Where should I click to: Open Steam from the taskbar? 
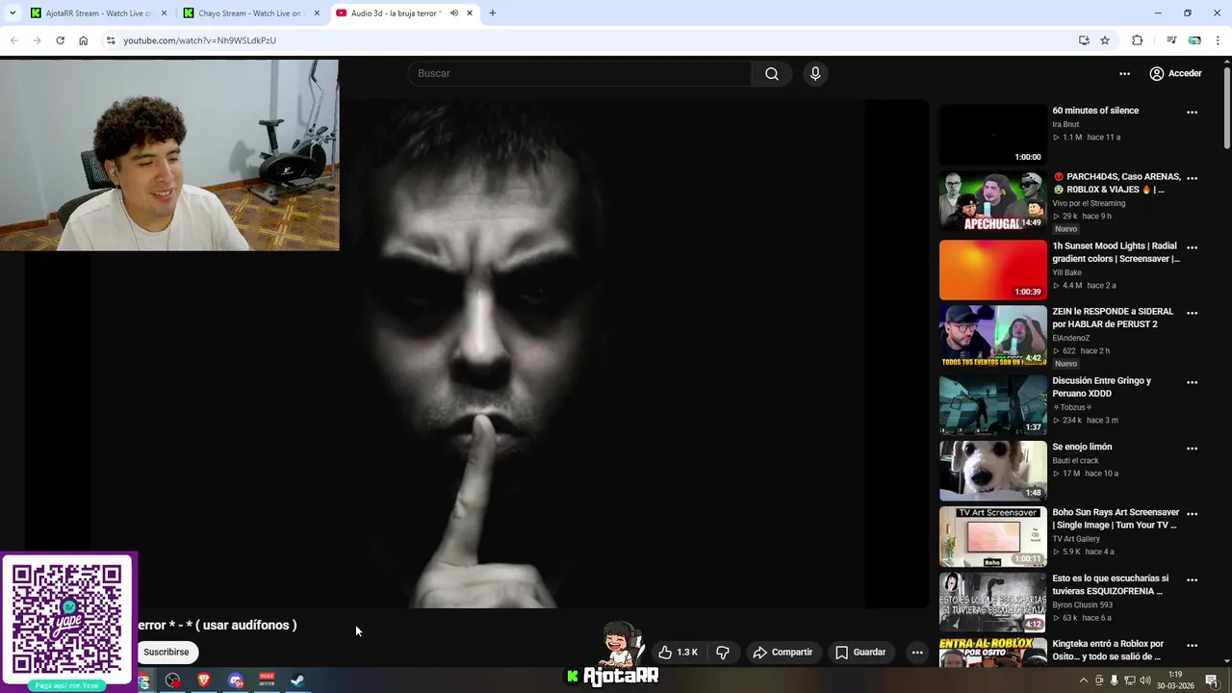pos(297,680)
